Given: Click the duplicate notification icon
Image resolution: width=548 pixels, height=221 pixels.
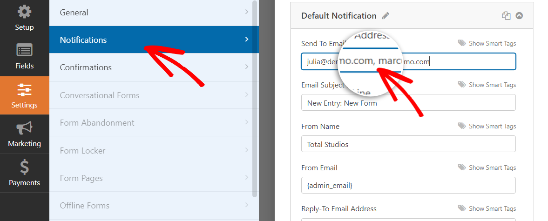Looking at the screenshot, I should pyautogui.click(x=506, y=16).
